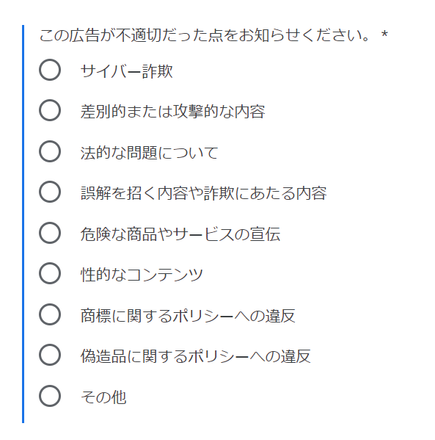Screen dimensions: 435x440
Task: Mark the 誤解を招く内容や詐欺にあたる内容 radio circle
Action: (50, 192)
